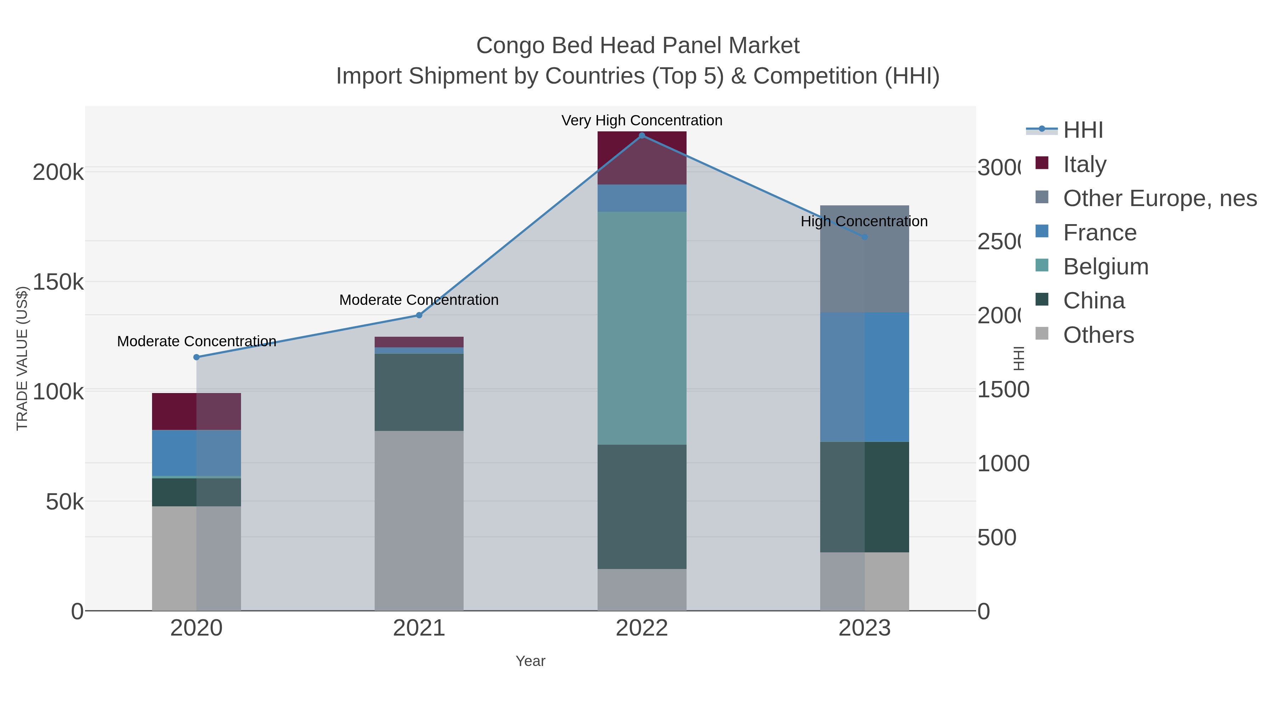Viewport: 1276px width, 717px height.
Task: Click the 'Moderate Concentration' annotation above 2020
Action: [x=197, y=341]
